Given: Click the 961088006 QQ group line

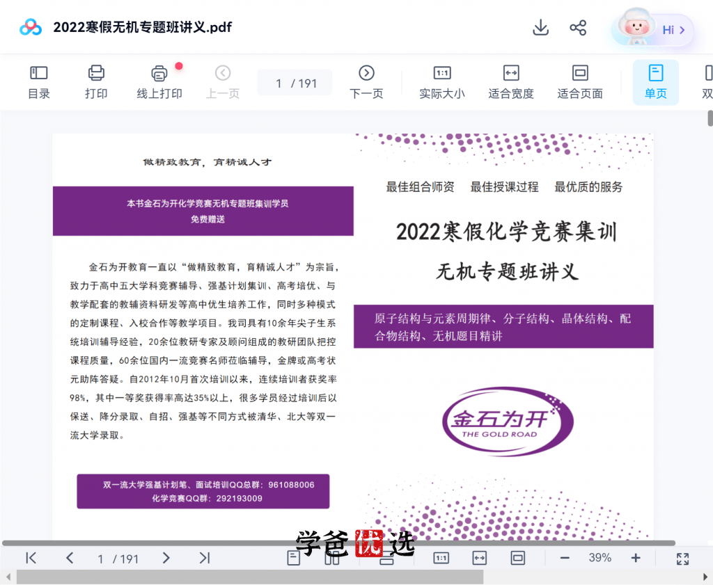Looking at the screenshot, I should pos(208,485).
